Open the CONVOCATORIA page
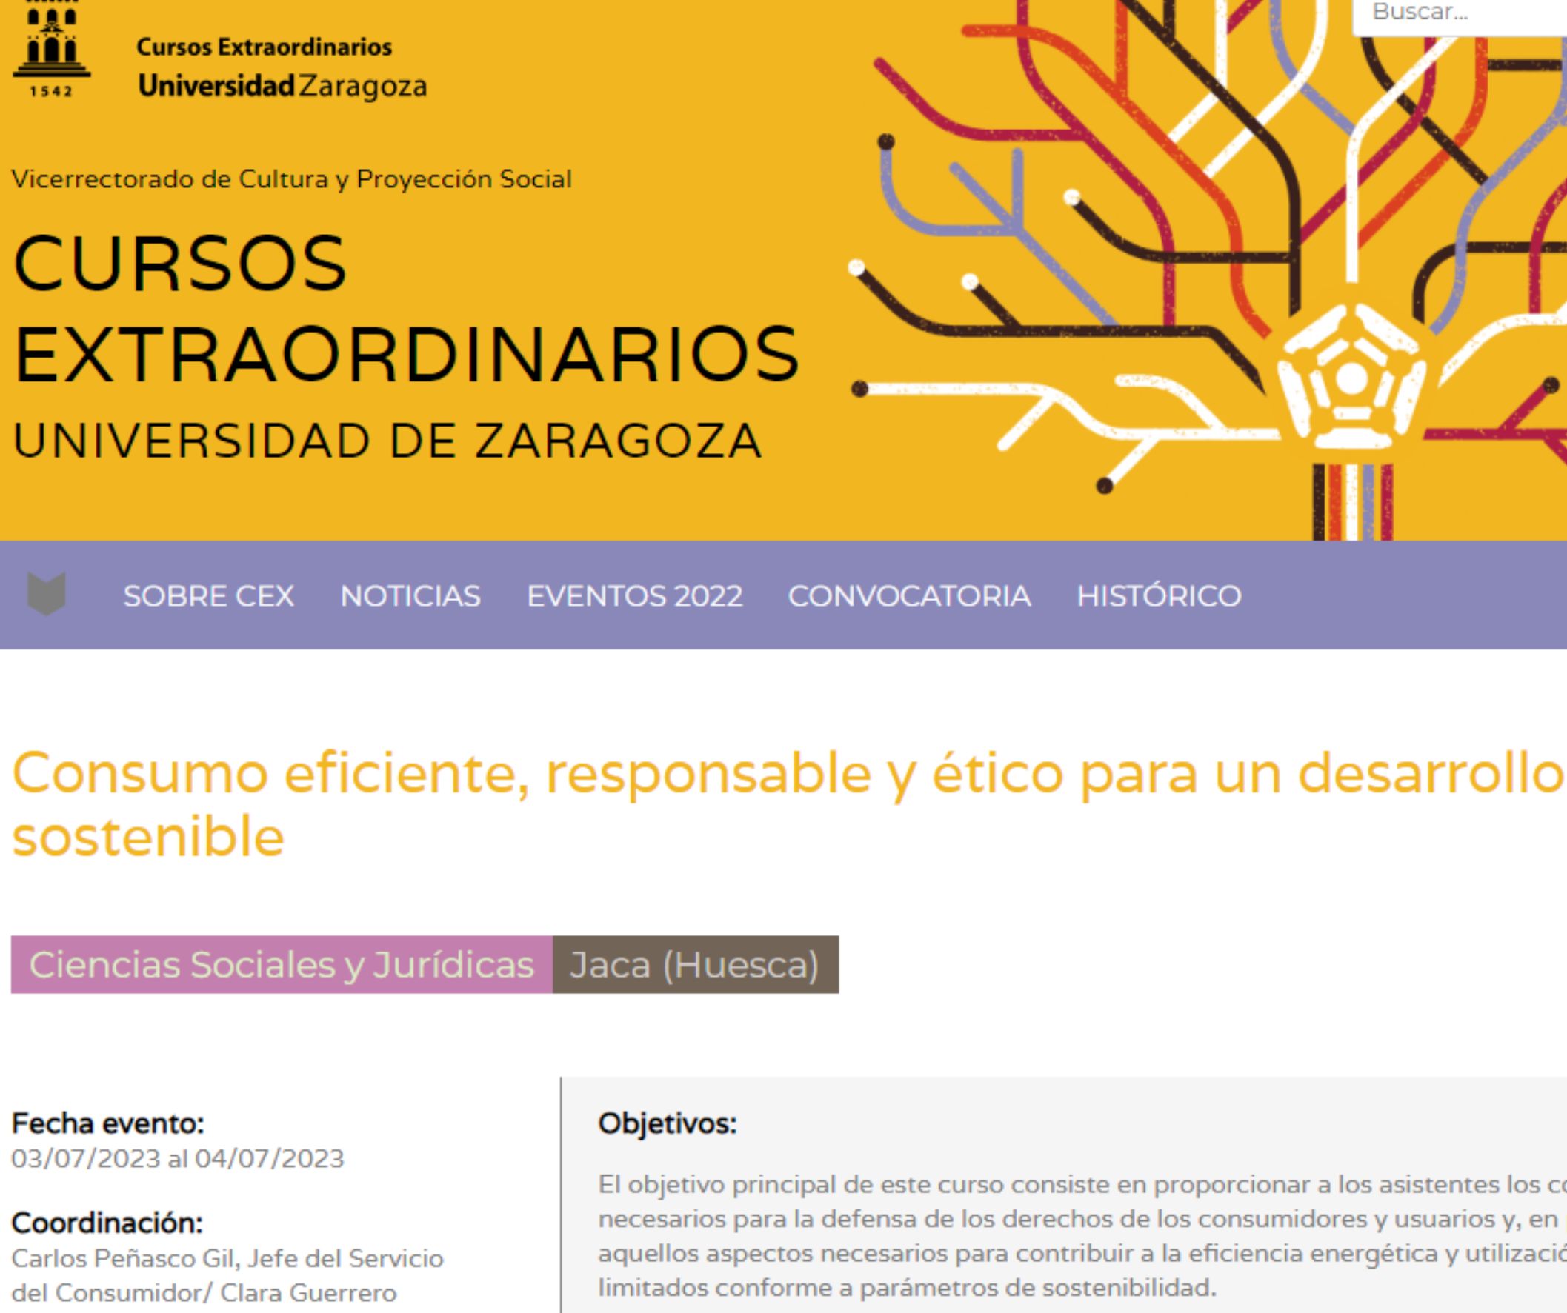Viewport: 1567px width, 1313px height. [x=910, y=595]
